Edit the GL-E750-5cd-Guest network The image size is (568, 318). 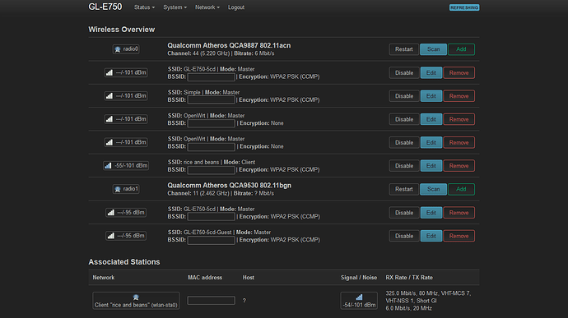click(431, 236)
